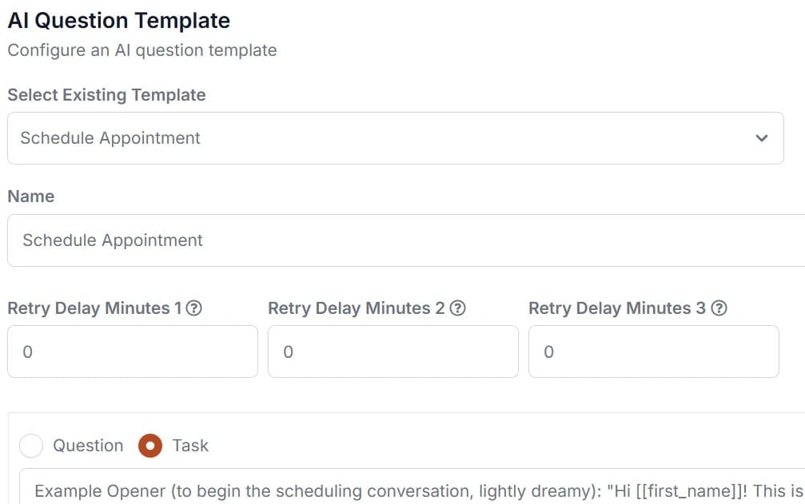Click the Retry Delay Minutes 2 input box
805x504 pixels.
click(x=393, y=351)
